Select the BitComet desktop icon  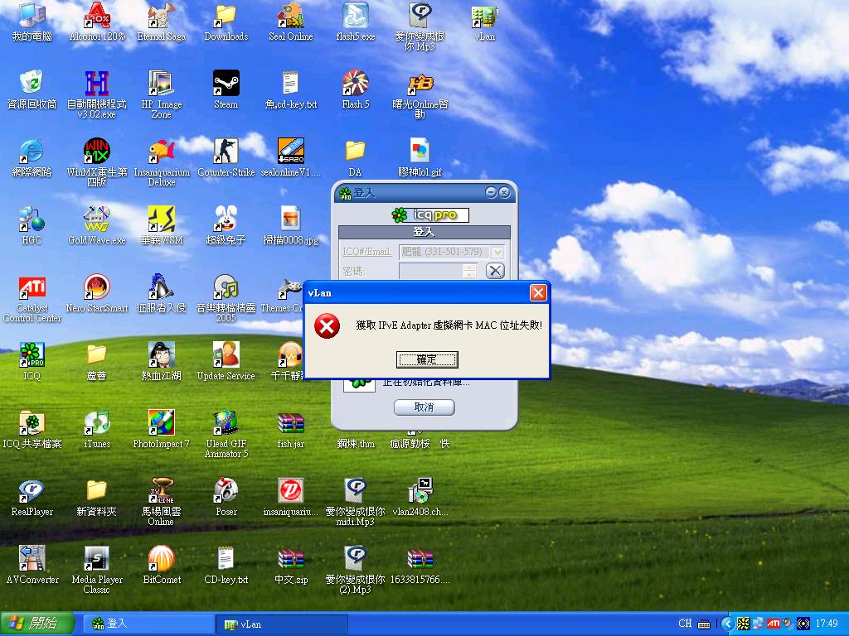[162, 566]
